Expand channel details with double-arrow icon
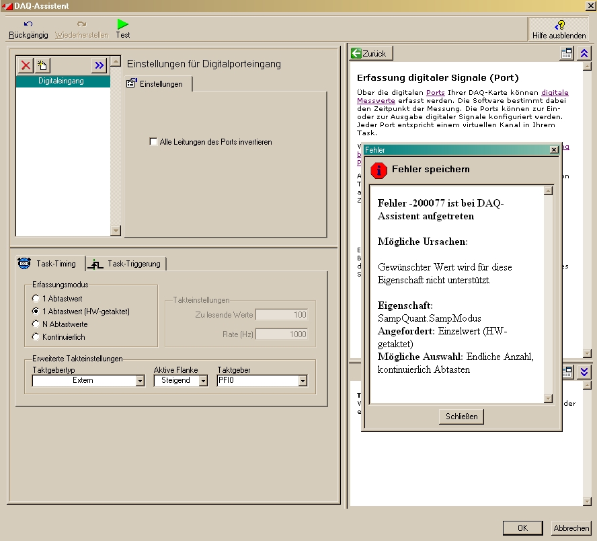 tap(99, 65)
